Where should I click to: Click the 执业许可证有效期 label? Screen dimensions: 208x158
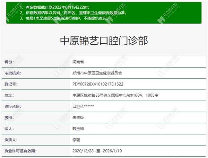tap(20, 151)
